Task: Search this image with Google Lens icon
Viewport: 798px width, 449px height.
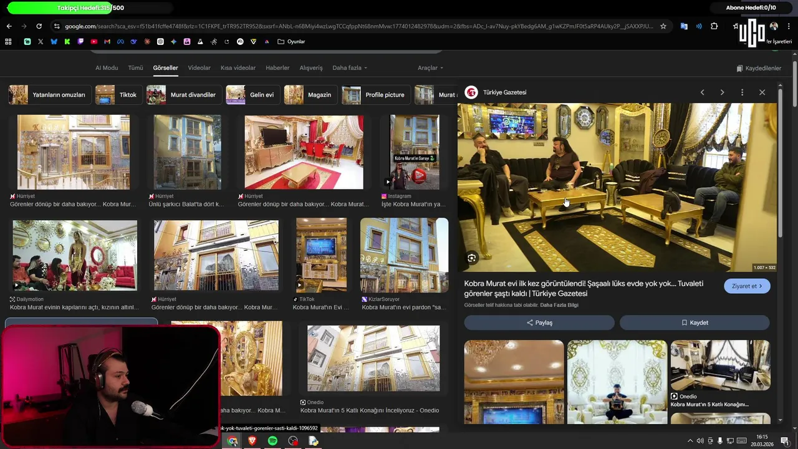Action: (x=472, y=258)
